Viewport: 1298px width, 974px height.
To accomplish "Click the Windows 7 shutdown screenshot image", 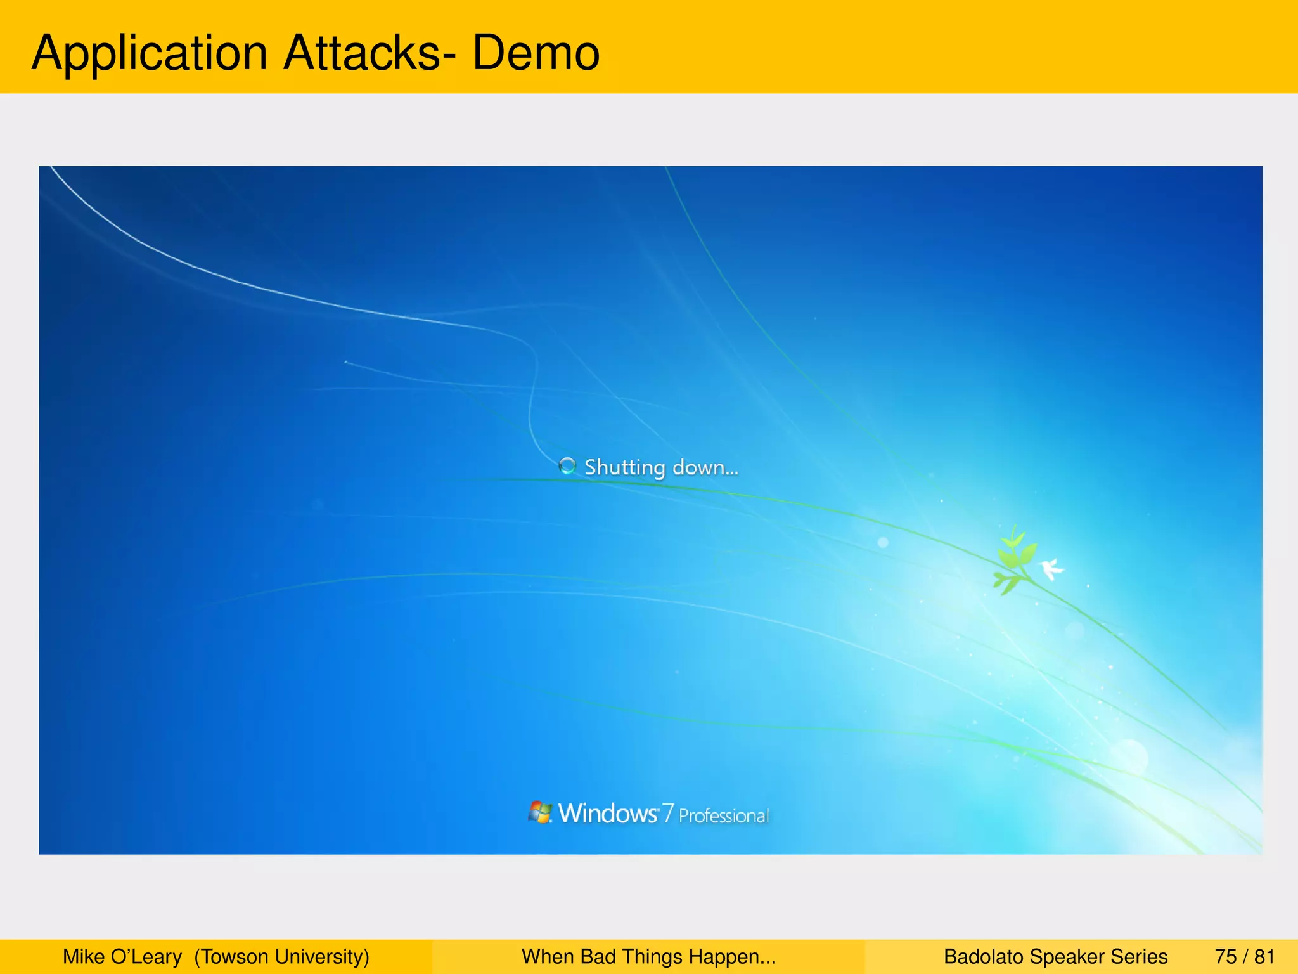I will click(650, 510).
